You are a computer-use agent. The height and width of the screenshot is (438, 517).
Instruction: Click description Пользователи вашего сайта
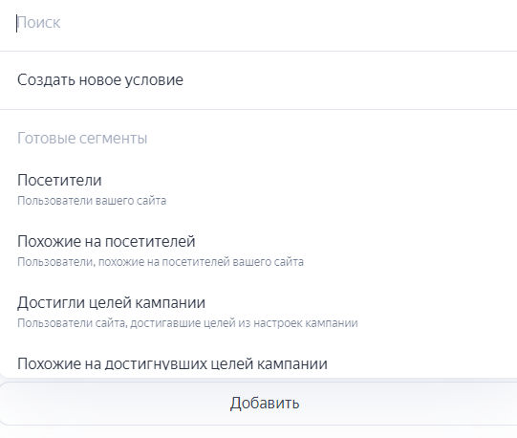pos(92,201)
